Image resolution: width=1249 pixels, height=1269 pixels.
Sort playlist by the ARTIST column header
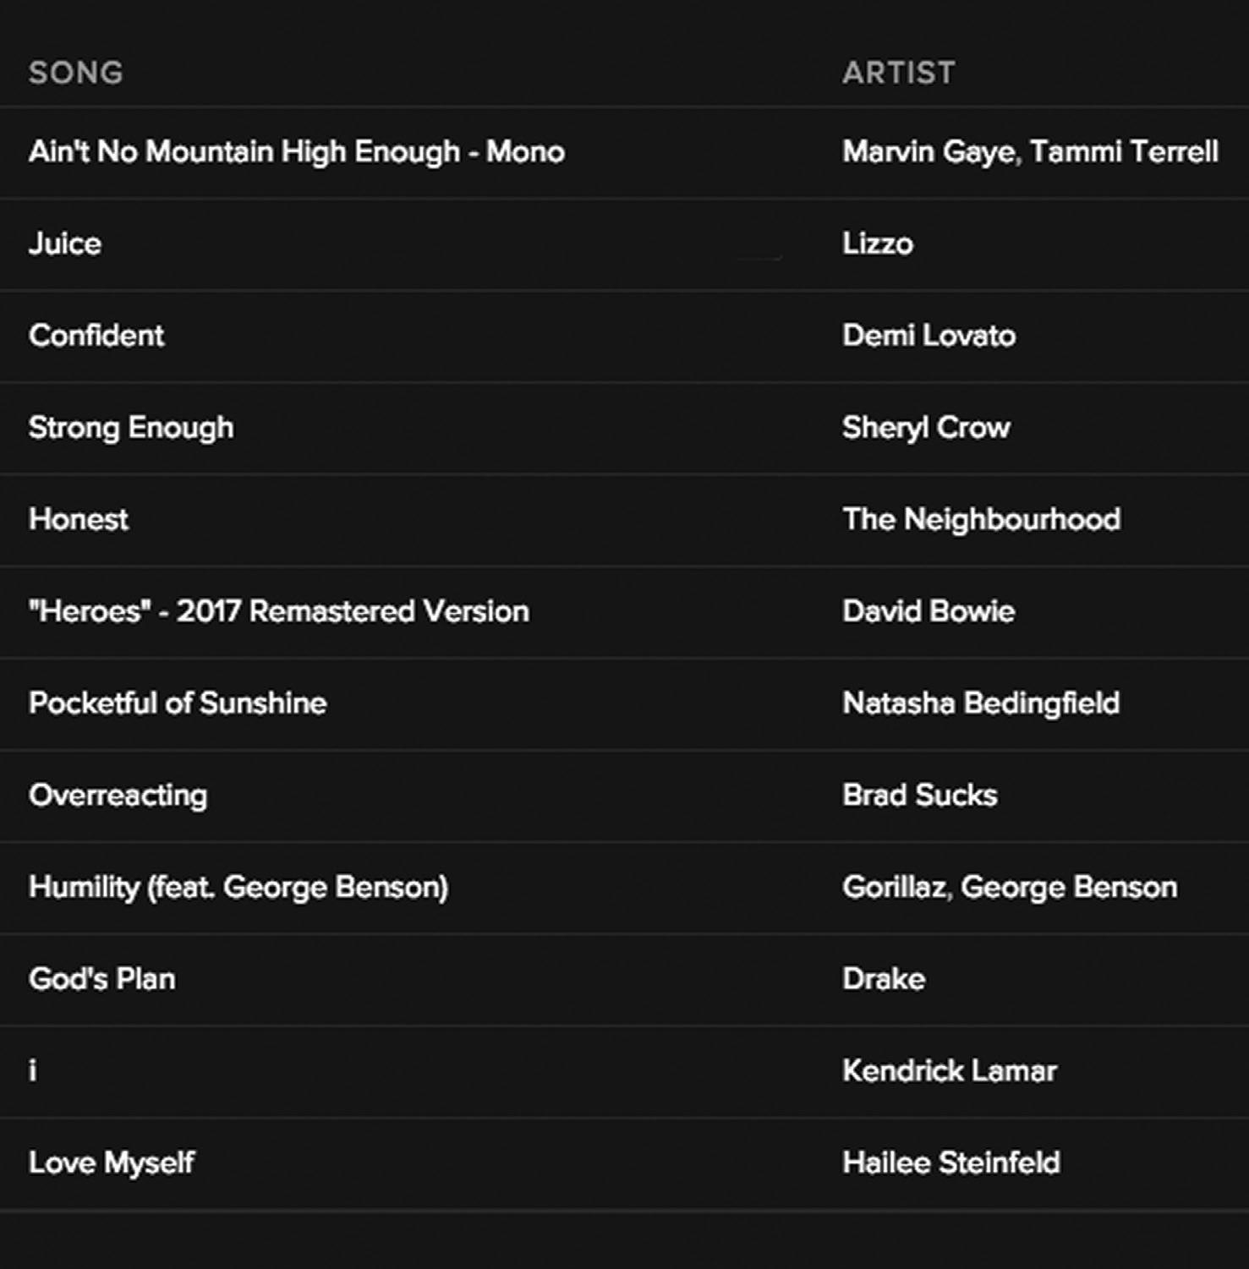(898, 73)
